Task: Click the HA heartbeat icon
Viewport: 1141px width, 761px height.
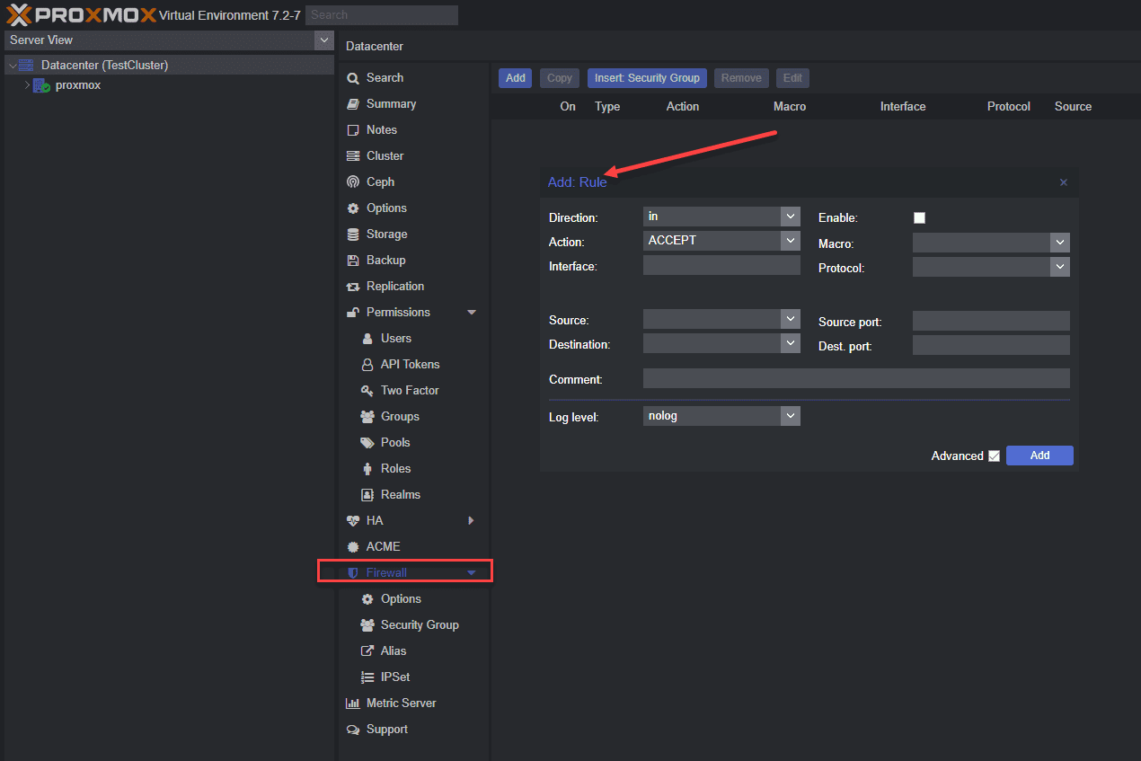Action: 353,521
